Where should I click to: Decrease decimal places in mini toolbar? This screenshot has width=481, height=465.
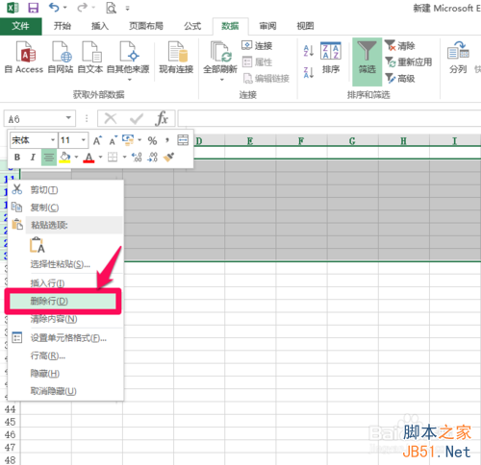click(152, 157)
